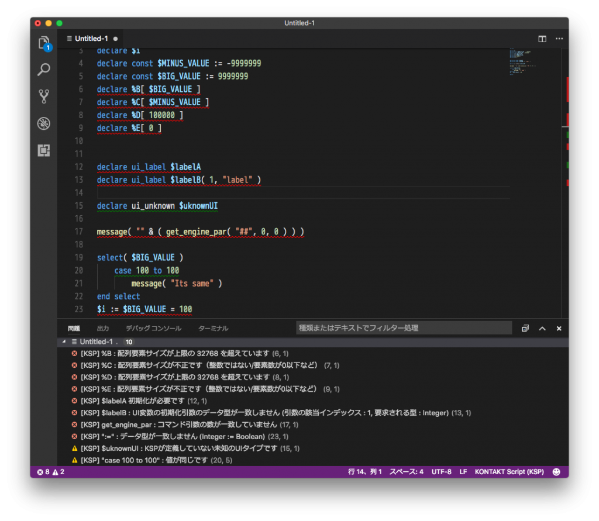Click the split editor icon
The height and width of the screenshot is (521, 599).
[542, 39]
